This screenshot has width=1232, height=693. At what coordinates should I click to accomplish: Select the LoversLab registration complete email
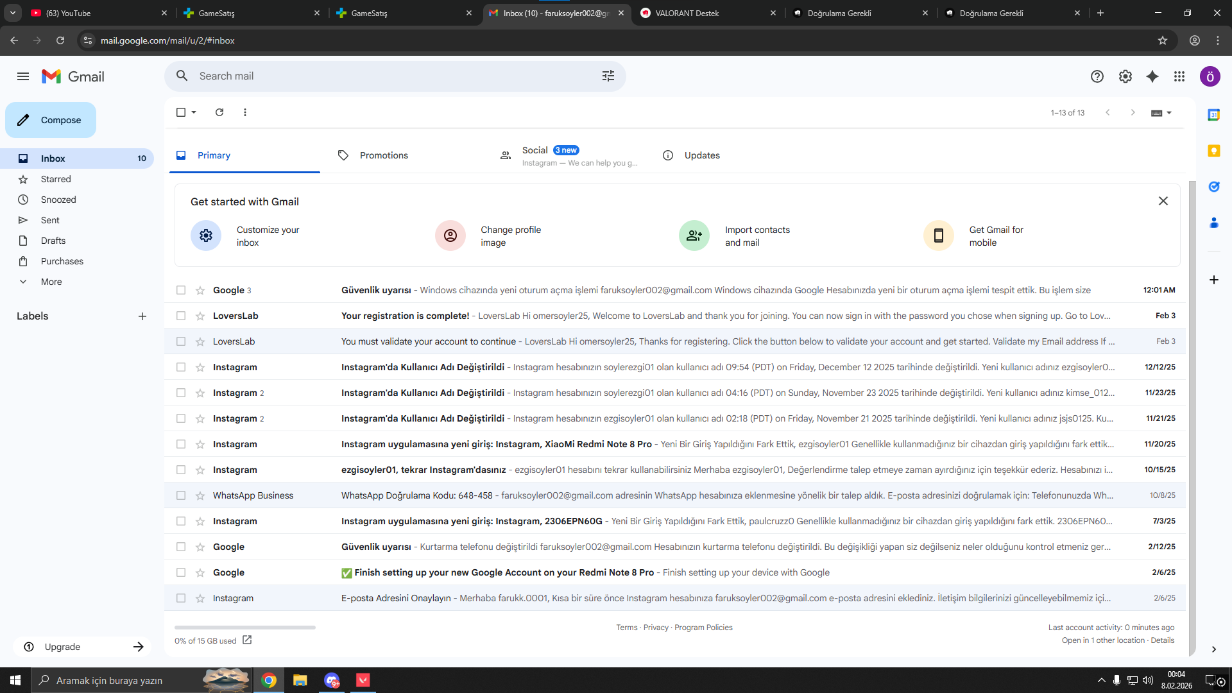click(x=181, y=316)
